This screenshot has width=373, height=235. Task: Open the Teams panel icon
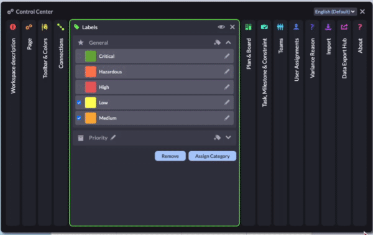280,27
